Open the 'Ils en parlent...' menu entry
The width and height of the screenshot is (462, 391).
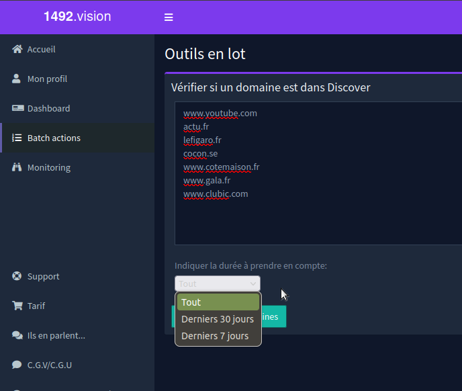(x=56, y=335)
